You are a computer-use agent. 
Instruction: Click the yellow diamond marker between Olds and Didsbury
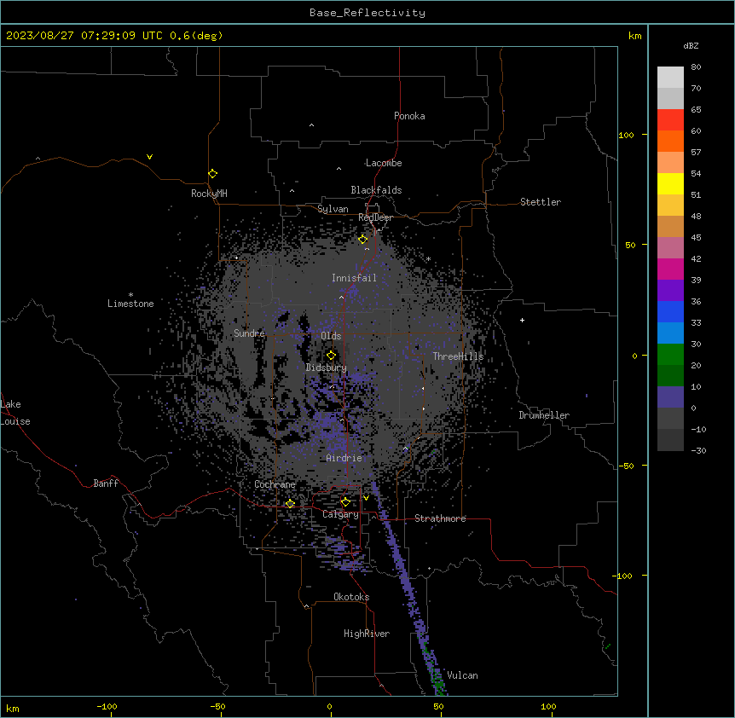pyautogui.click(x=331, y=356)
